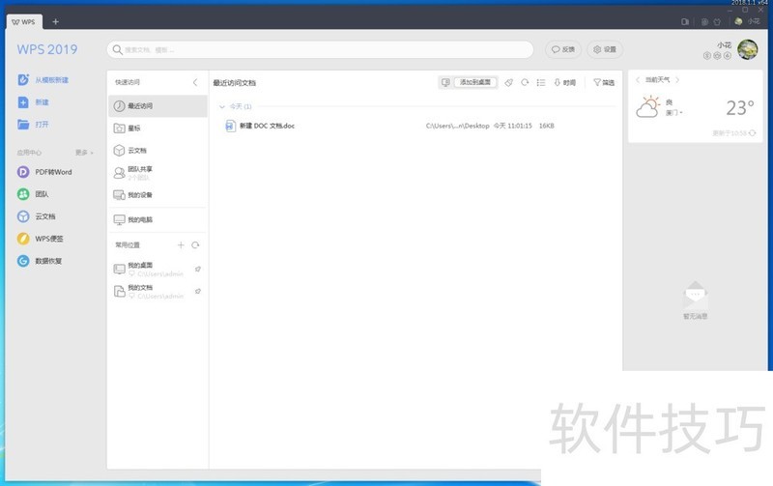Click the search documents input field
The height and width of the screenshot is (486, 773).
coord(321,50)
